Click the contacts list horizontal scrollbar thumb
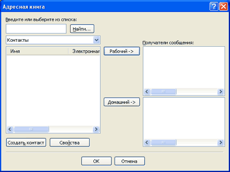230x172 pixels. coord(31,129)
